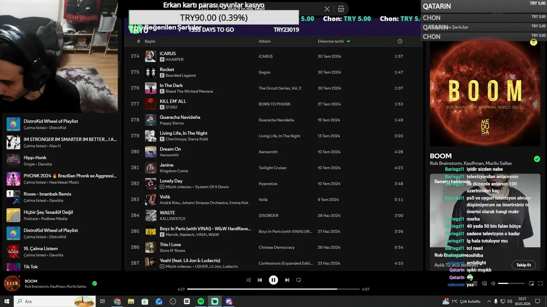Open the connect to a device icon
The height and width of the screenshot is (307, 547).
485,284
